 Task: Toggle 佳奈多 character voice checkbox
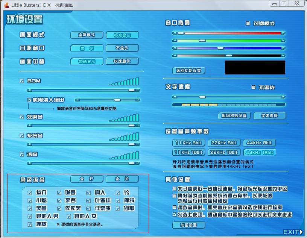(x=88, y=208)
